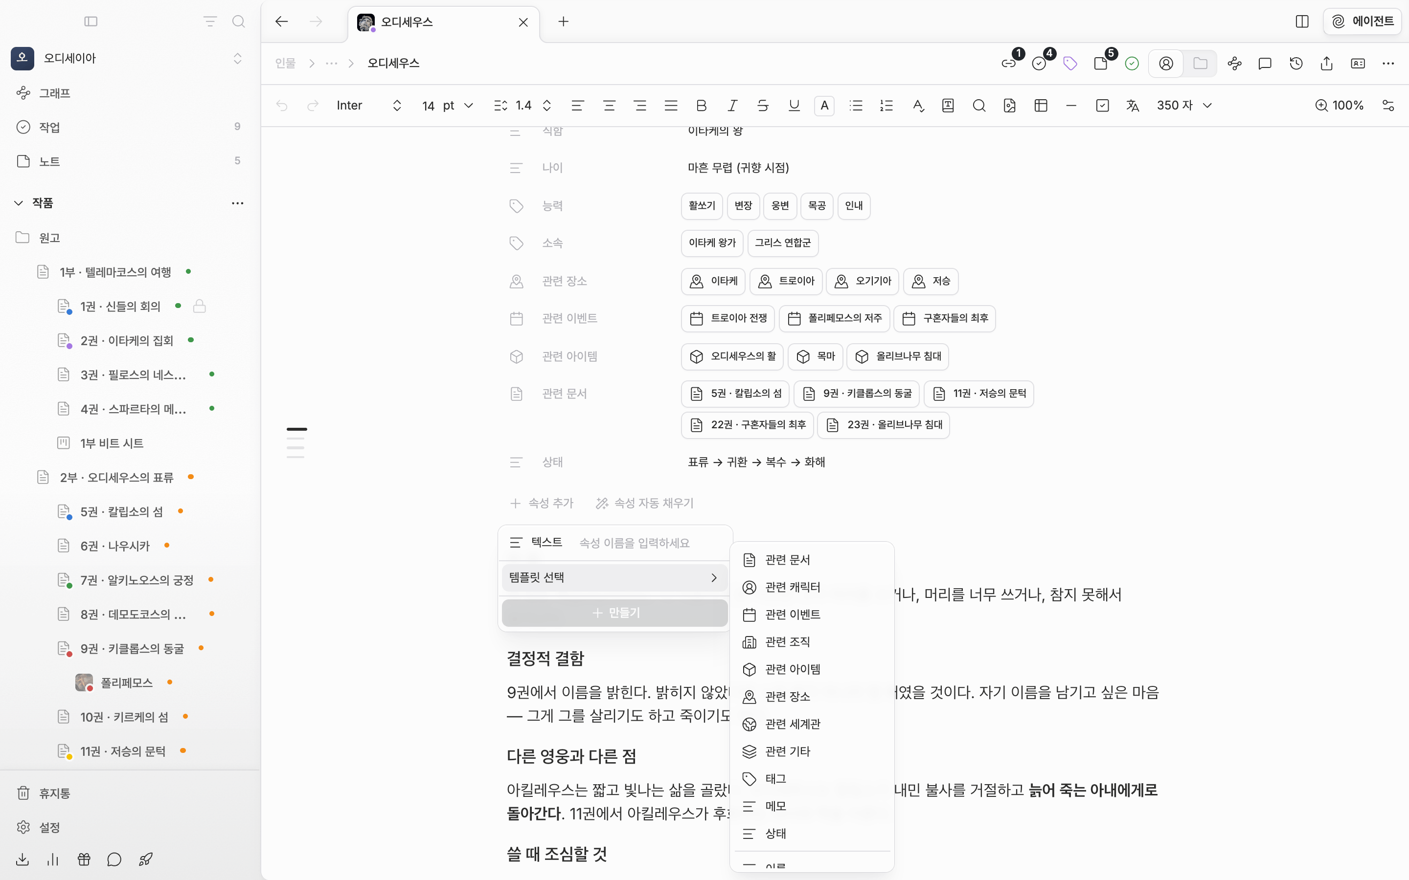The image size is (1409, 880).
Task: Open 폴리페모스 character in the sidebar tree
Action: (126, 682)
